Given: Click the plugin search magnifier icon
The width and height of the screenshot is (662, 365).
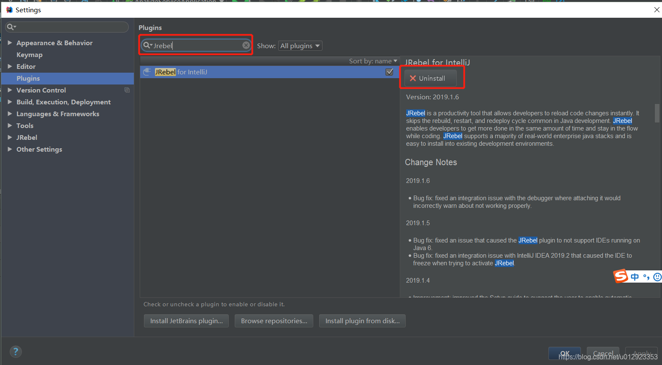Looking at the screenshot, I should 147,45.
